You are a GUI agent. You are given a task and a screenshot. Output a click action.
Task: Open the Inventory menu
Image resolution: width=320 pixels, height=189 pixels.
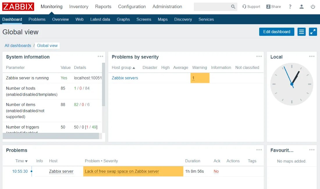coord(79,6)
